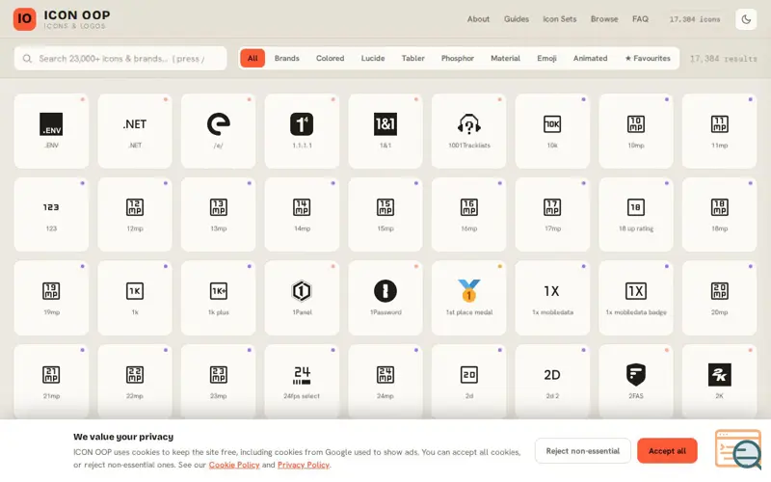Accept all cookies

[667, 450]
